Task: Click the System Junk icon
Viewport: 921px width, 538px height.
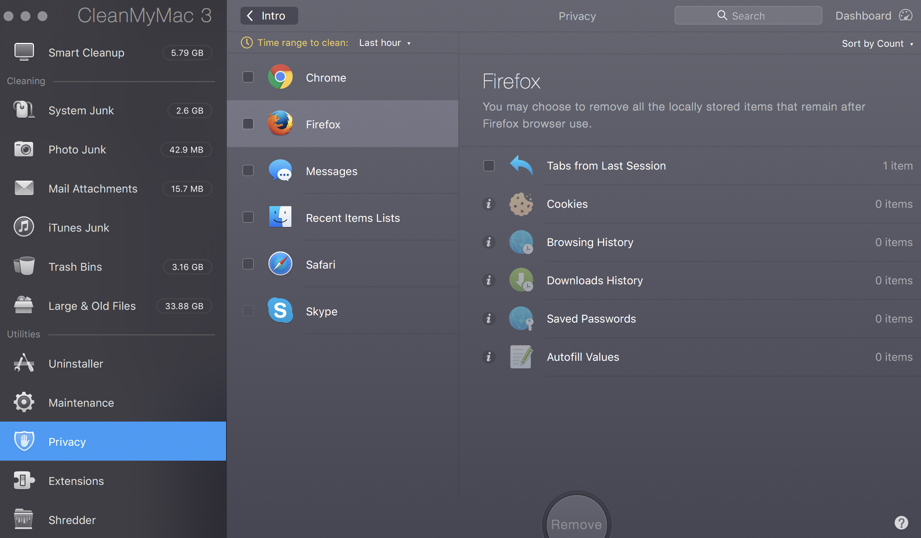Action: coord(24,110)
